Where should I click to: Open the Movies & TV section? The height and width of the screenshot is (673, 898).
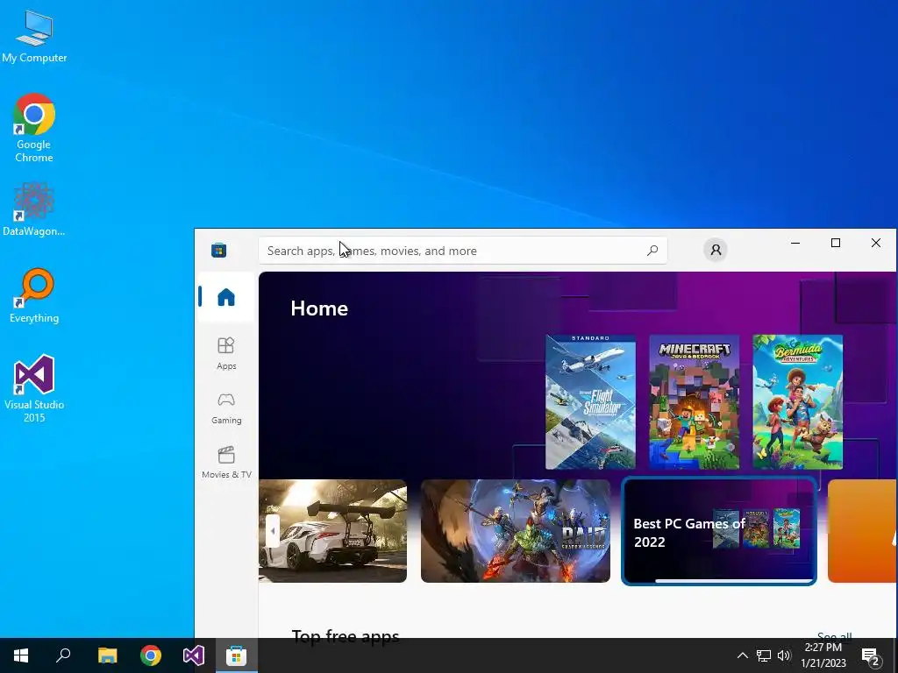tap(226, 463)
